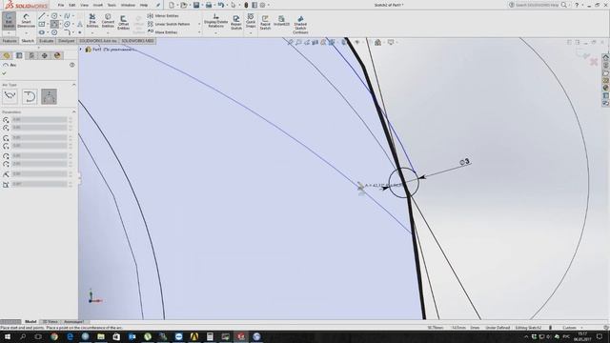This screenshot has width=610, height=343.
Task: Switch to the DisplayManager tab icon
Action: tap(57, 55)
